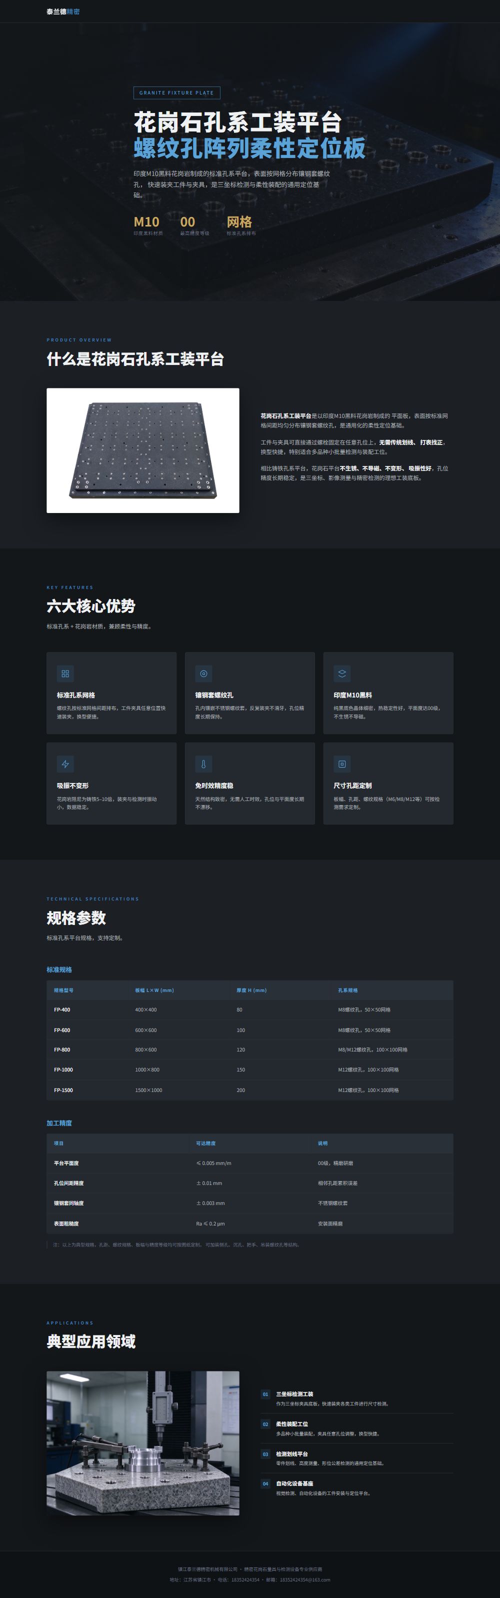Click the 平台平面度 row label

click(x=66, y=1163)
